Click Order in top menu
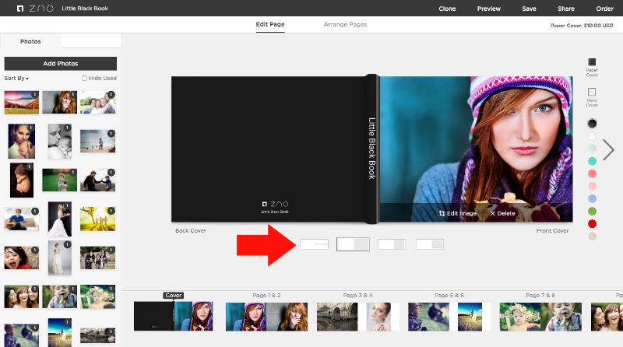This screenshot has height=347, width=623. pyautogui.click(x=604, y=9)
